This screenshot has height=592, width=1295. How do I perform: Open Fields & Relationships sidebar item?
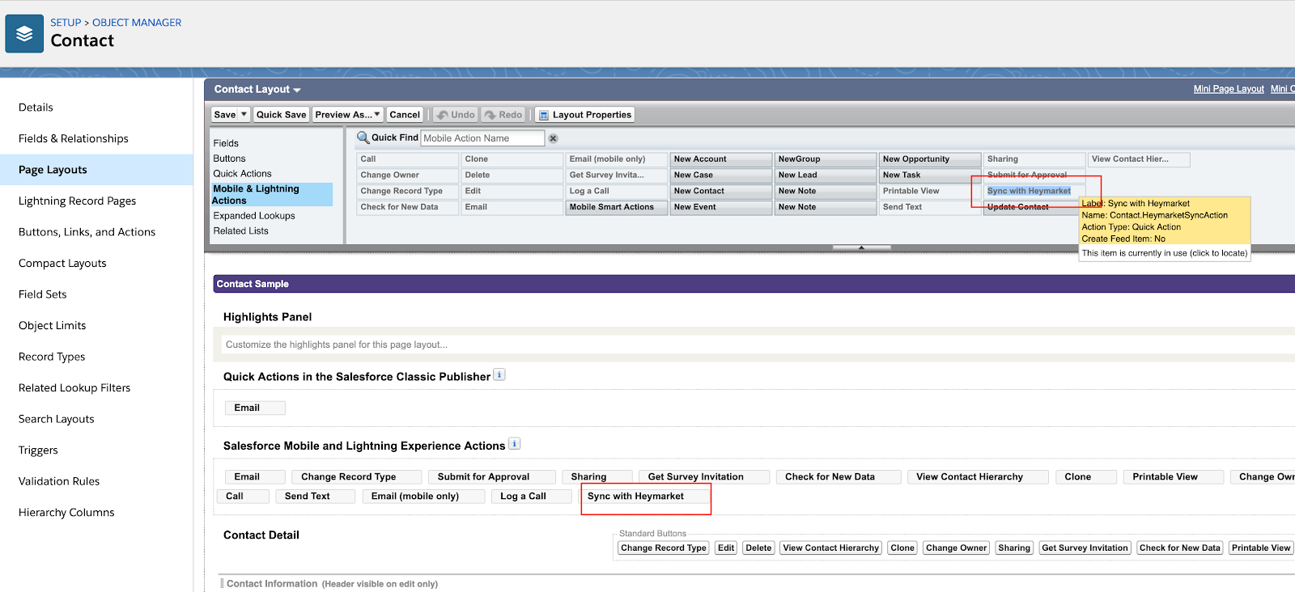point(74,138)
